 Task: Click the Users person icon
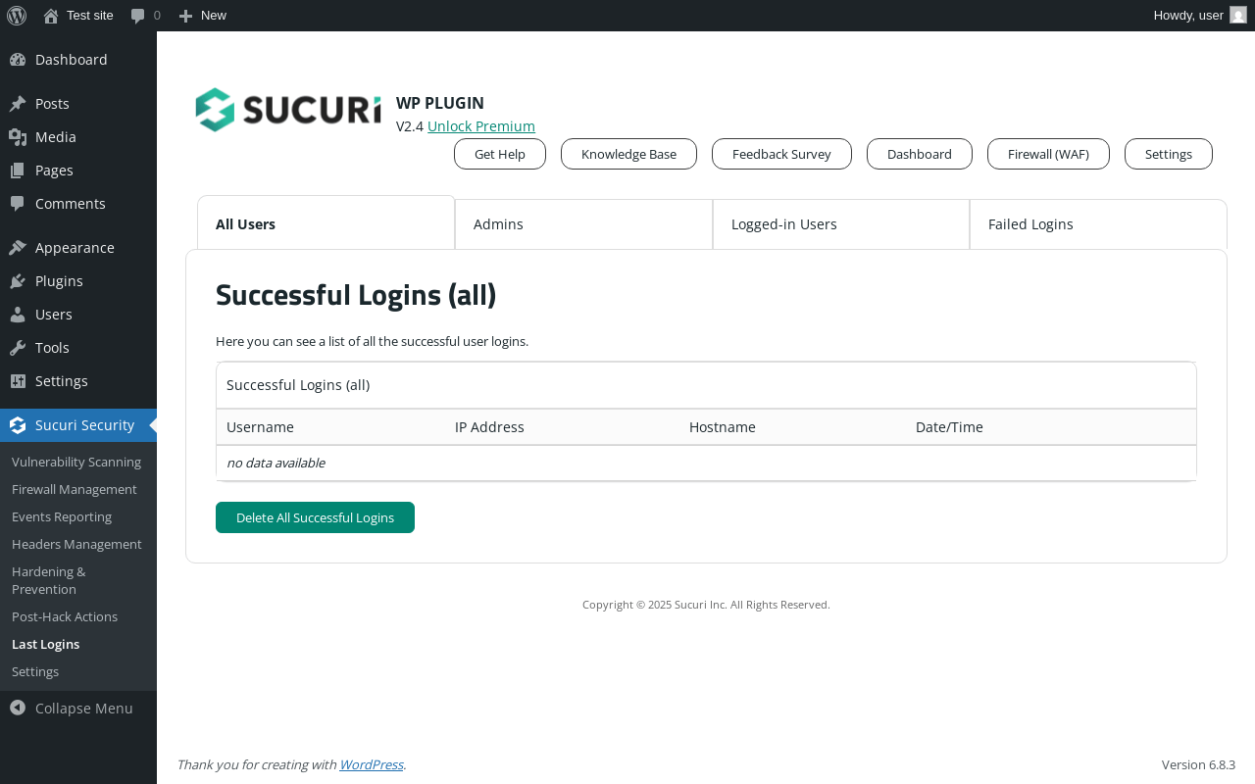[x=18, y=315]
